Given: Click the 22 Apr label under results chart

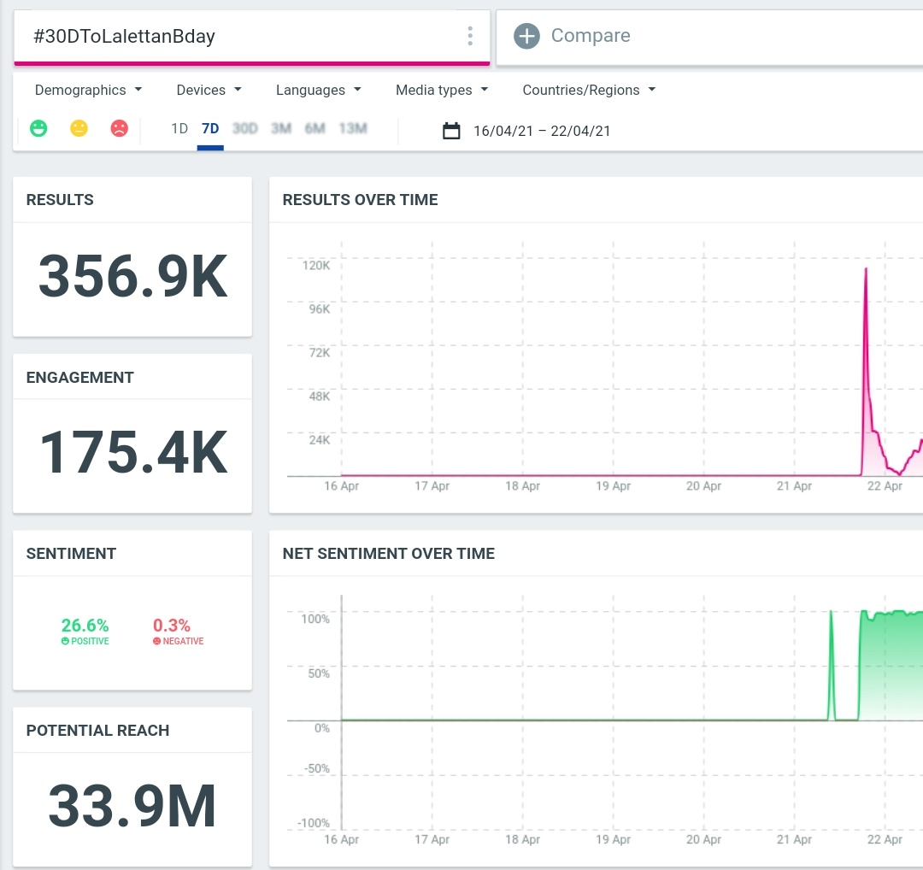Looking at the screenshot, I should [x=885, y=486].
